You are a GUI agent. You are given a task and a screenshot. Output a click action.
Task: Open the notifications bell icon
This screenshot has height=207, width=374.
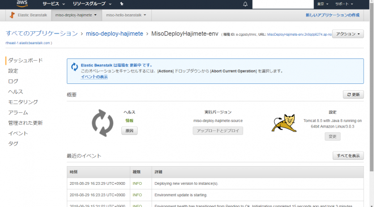[245, 4]
